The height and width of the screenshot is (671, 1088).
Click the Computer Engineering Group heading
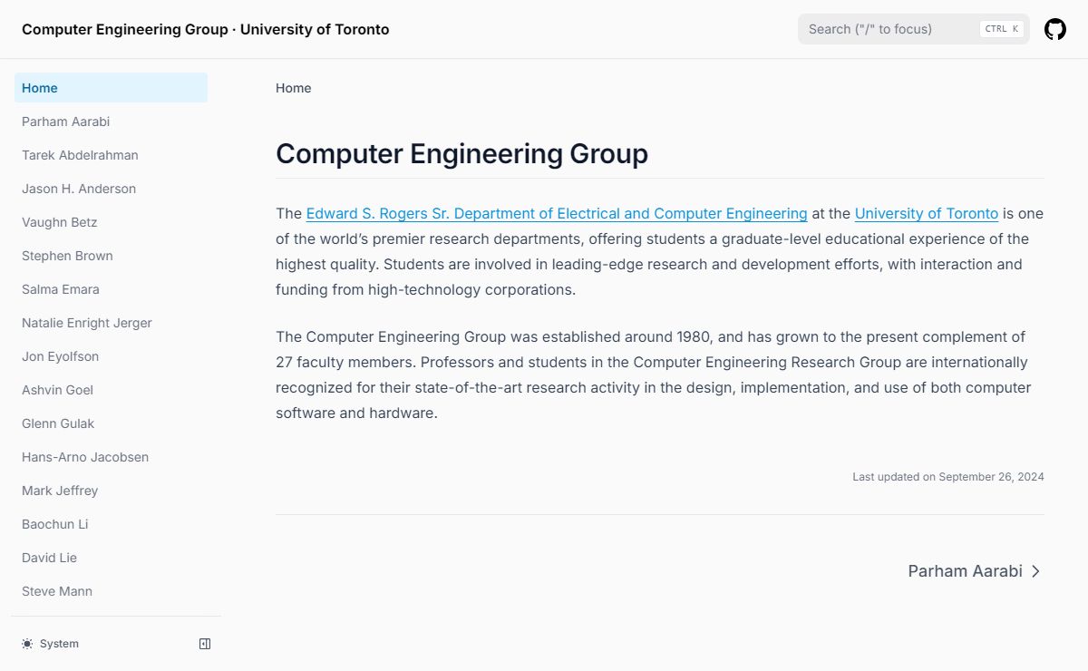(461, 154)
